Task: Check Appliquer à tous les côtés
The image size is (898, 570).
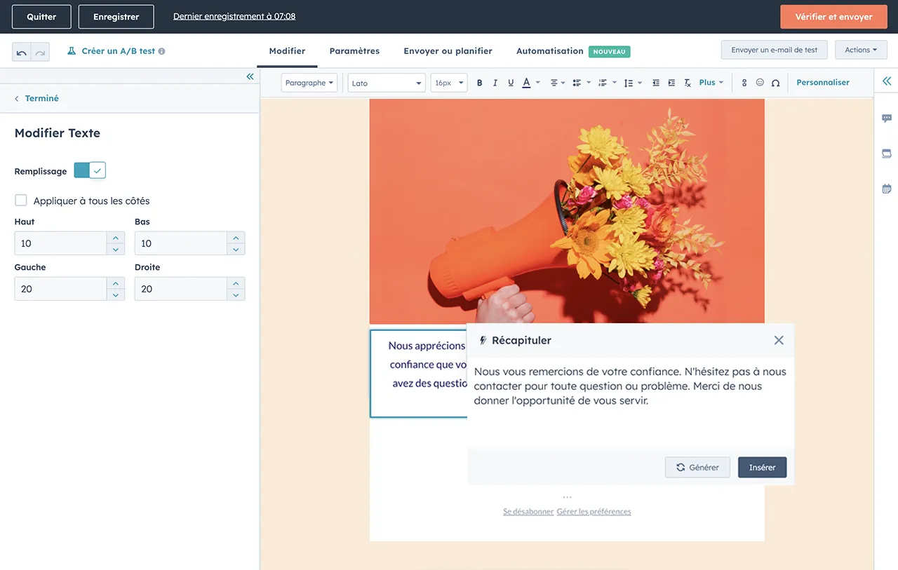Action: pos(21,201)
